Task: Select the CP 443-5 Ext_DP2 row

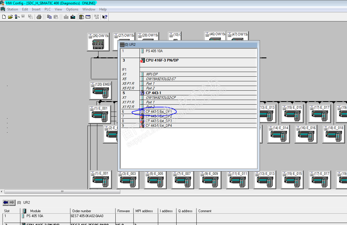Action: (x=189, y=116)
